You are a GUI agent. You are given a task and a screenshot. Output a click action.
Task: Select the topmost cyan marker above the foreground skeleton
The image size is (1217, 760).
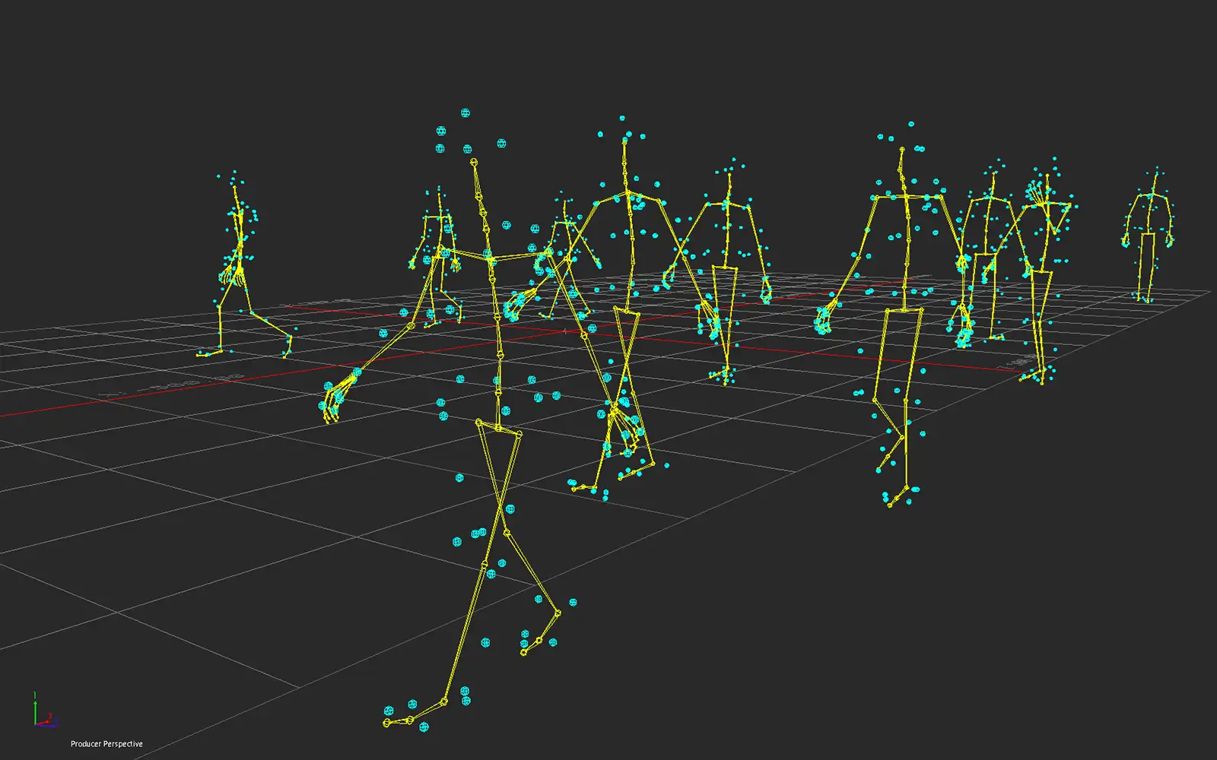pos(466,113)
